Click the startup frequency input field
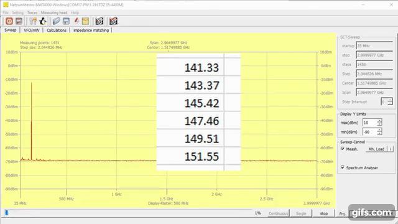The image size is (398, 224). [374, 46]
